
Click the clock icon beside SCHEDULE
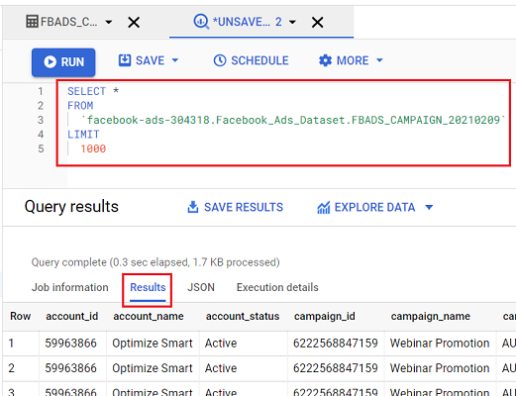(x=220, y=60)
